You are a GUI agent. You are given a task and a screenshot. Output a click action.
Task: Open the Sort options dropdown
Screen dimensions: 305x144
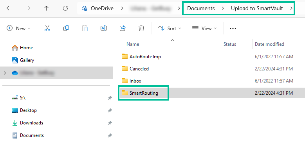[x=169, y=29]
